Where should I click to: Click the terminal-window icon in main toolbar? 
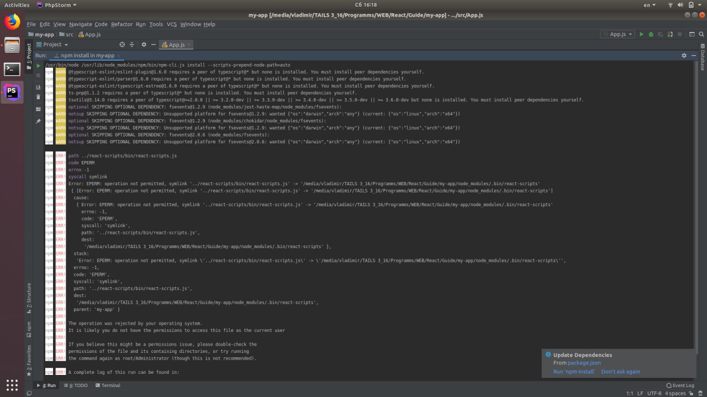click(x=691, y=34)
